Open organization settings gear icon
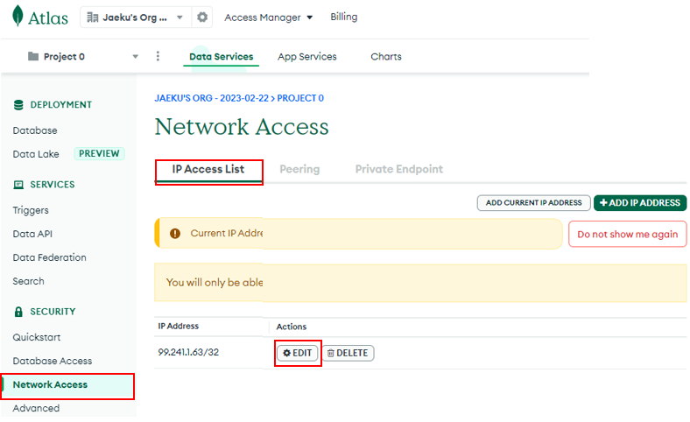 (202, 18)
